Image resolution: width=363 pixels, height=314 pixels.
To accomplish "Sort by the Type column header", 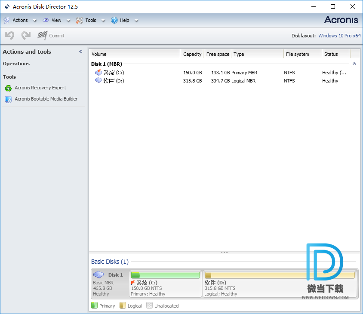I will pos(258,54).
